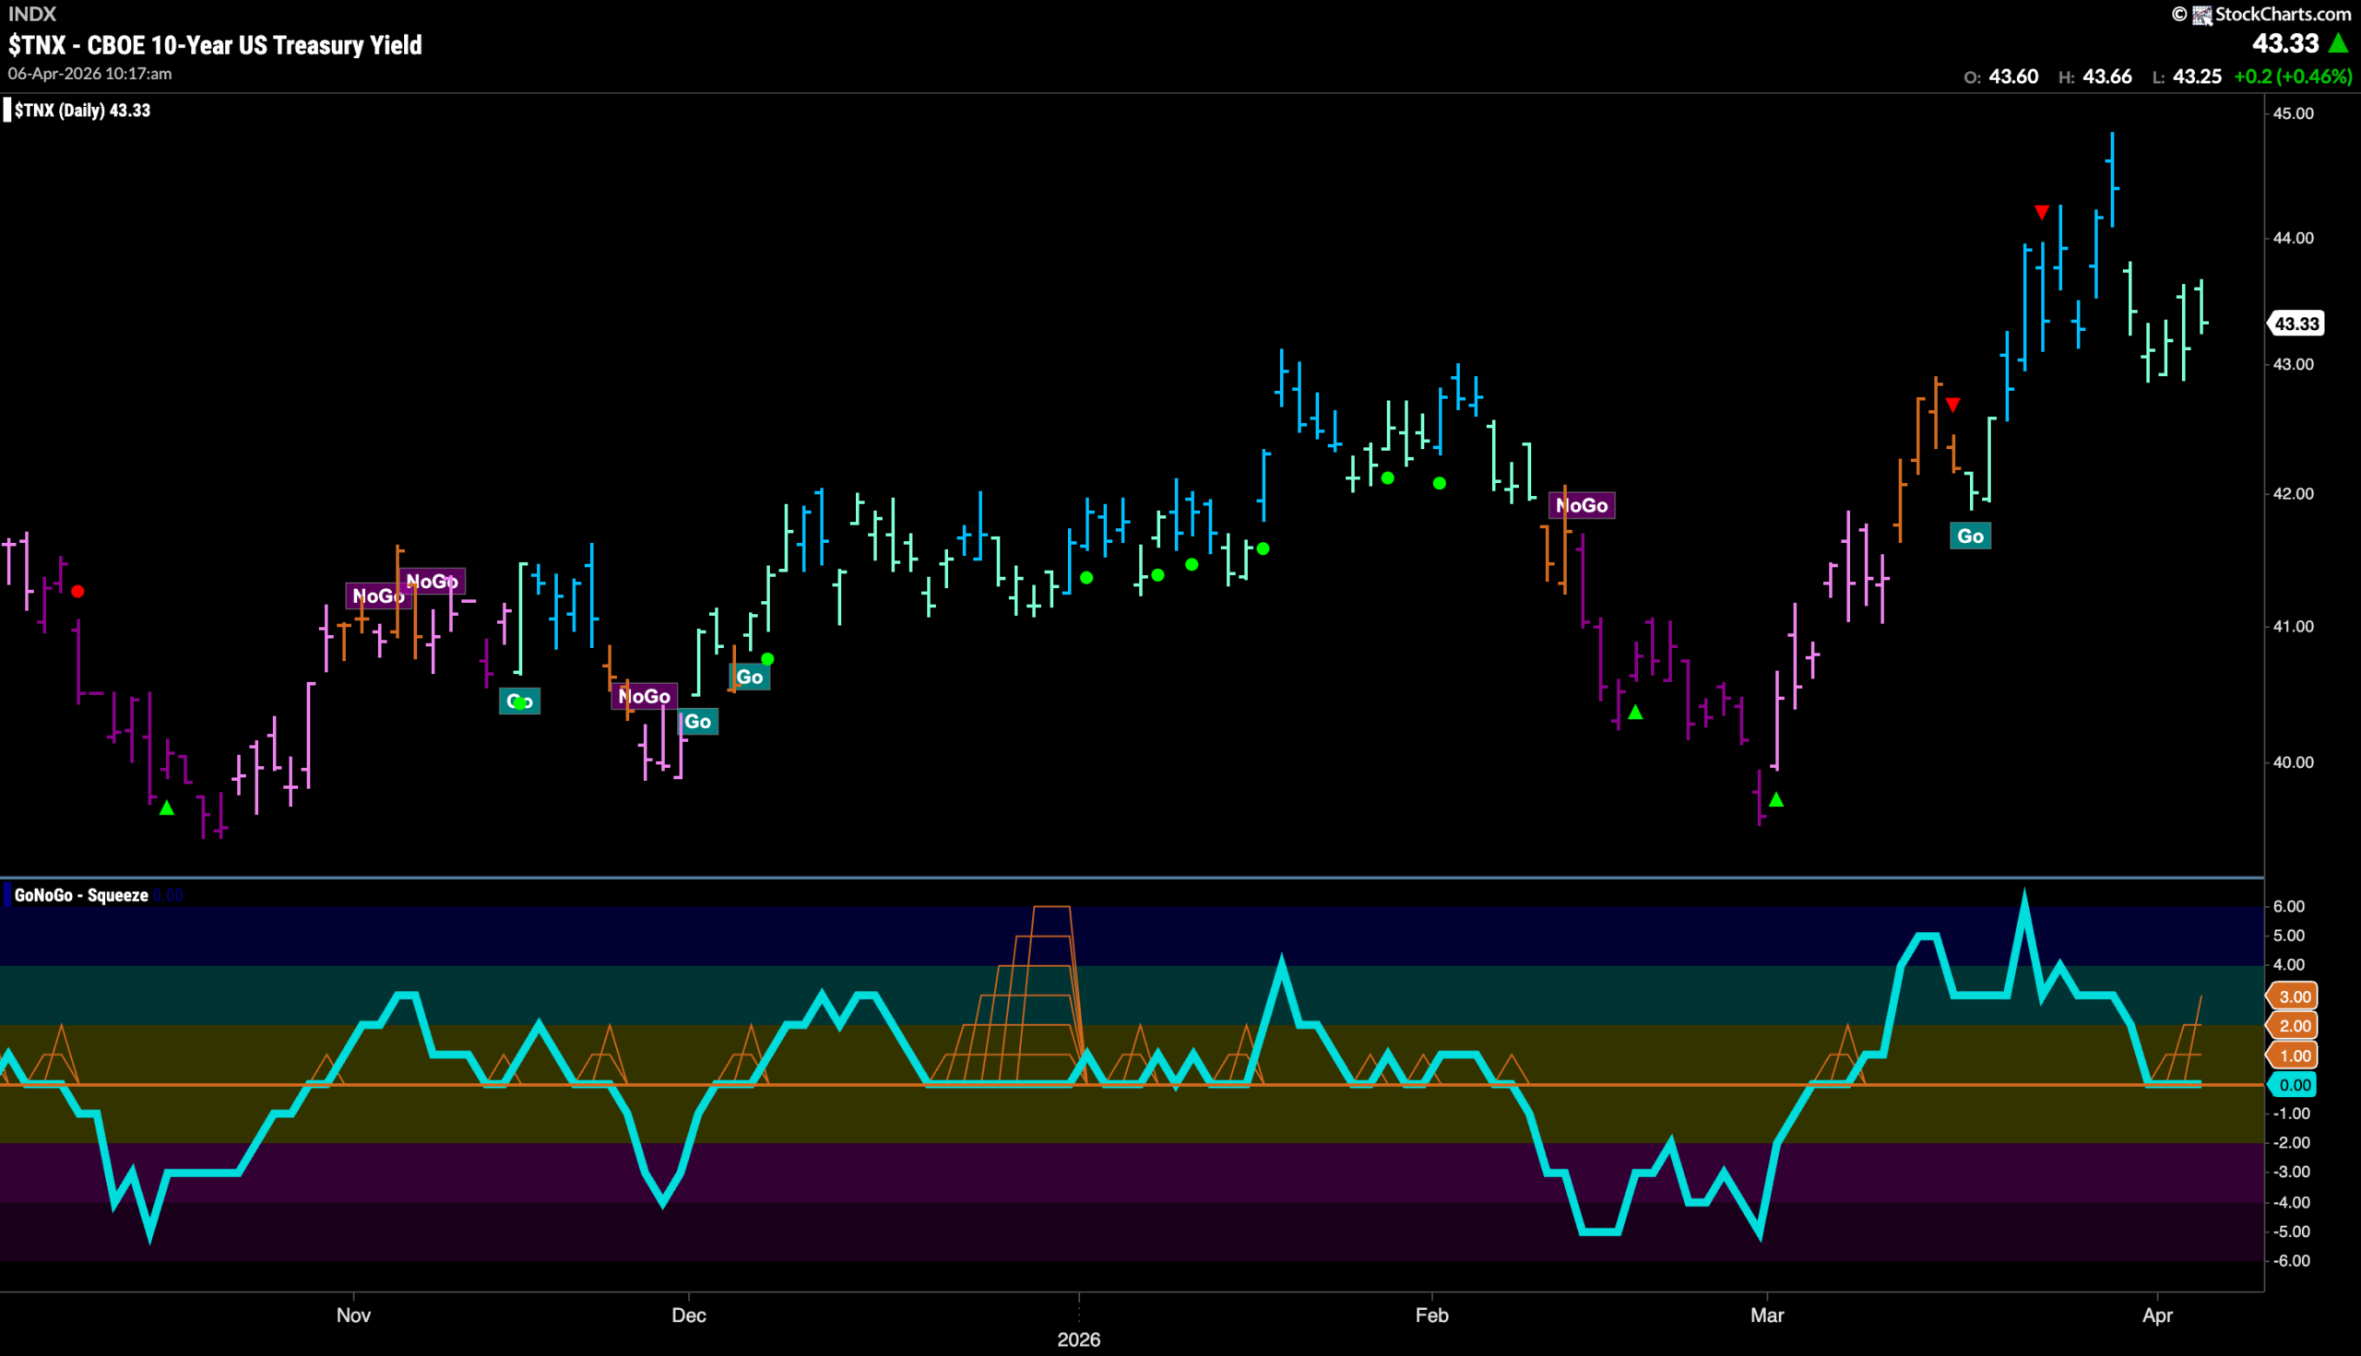Image resolution: width=2361 pixels, height=1356 pixels.
Task: Click the 40.00 price axis label
Action: coord(2293,762)
